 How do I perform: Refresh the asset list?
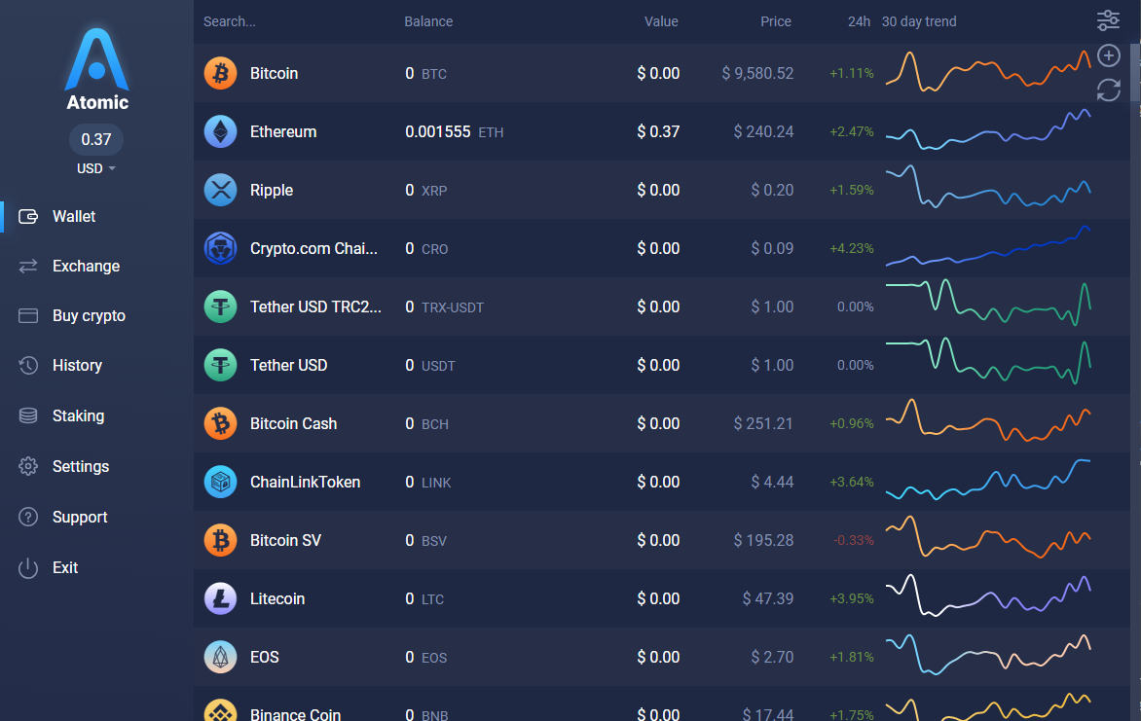[x=1108, y=90]
